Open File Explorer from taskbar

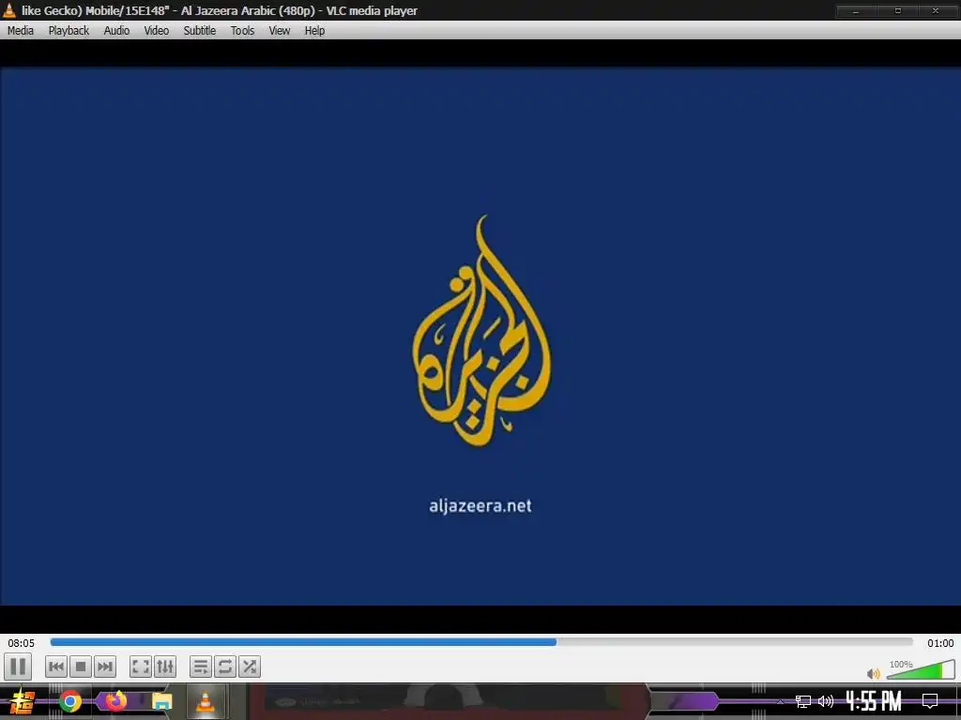coord(161,701)
